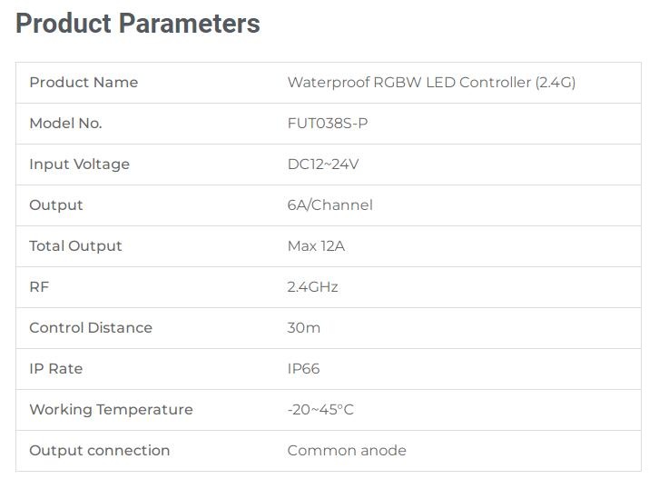649x479 pixels.
Task: Click the 2.4GHz value
Action: pyautogui.click(x=312, y=286)
